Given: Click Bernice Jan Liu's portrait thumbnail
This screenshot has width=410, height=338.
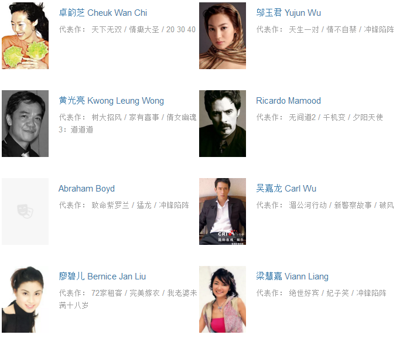Looking at the screenshot, I should click(25, 299).
